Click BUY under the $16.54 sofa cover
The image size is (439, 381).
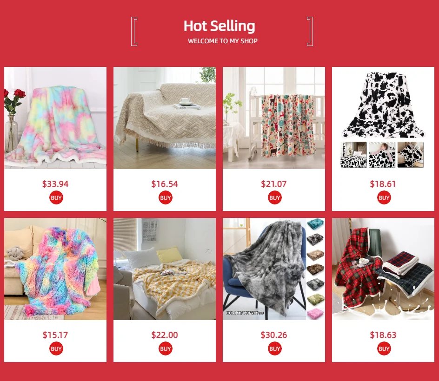(165, 198)
